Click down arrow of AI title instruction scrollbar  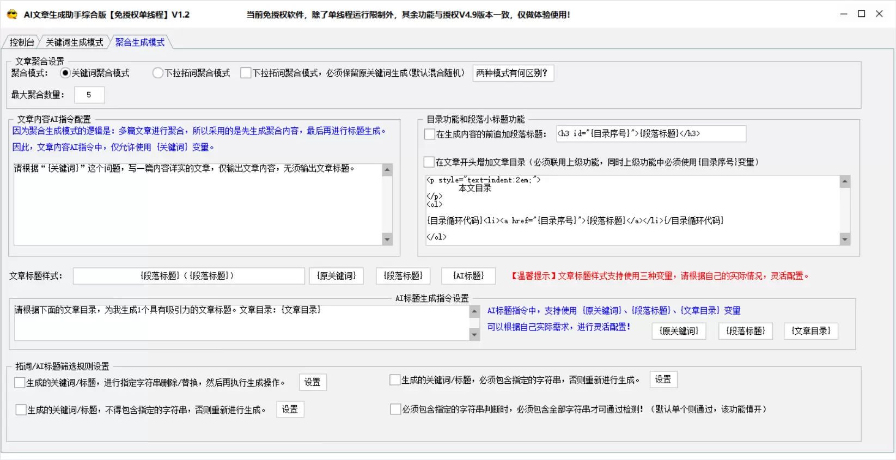[x=474, y=335]
